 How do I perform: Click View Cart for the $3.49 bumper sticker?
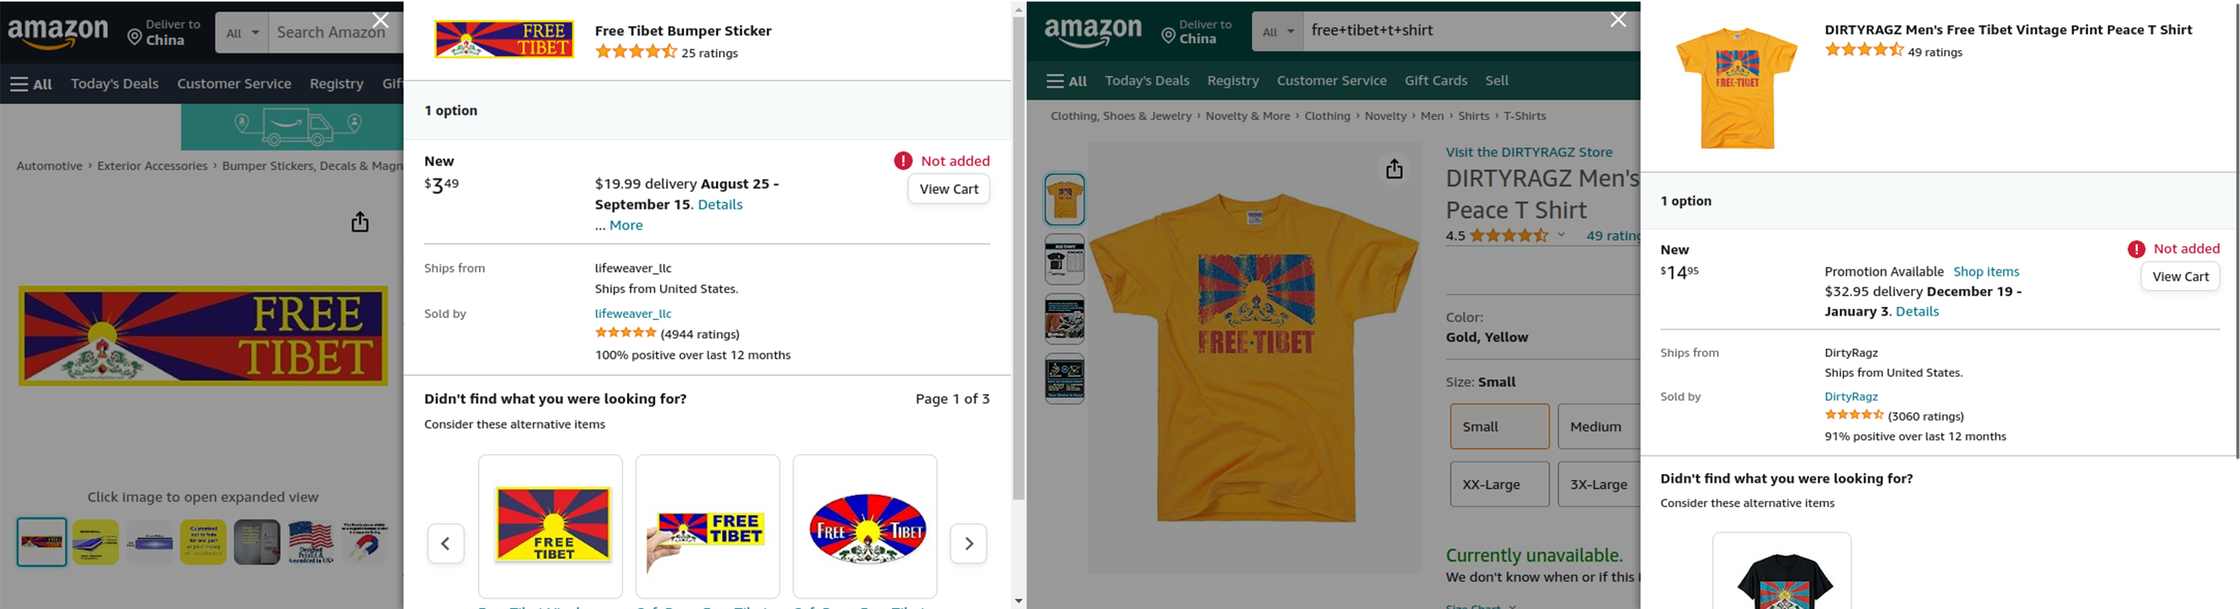pyautogui.click(x=948, y=190)
